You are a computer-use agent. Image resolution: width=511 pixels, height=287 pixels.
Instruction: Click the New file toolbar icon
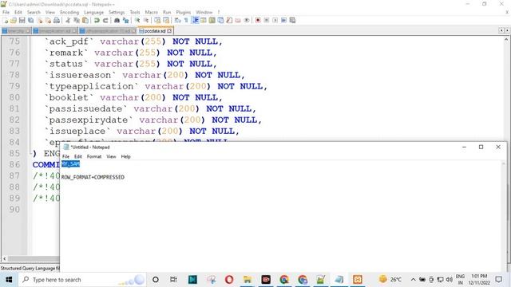coord(6,20)
